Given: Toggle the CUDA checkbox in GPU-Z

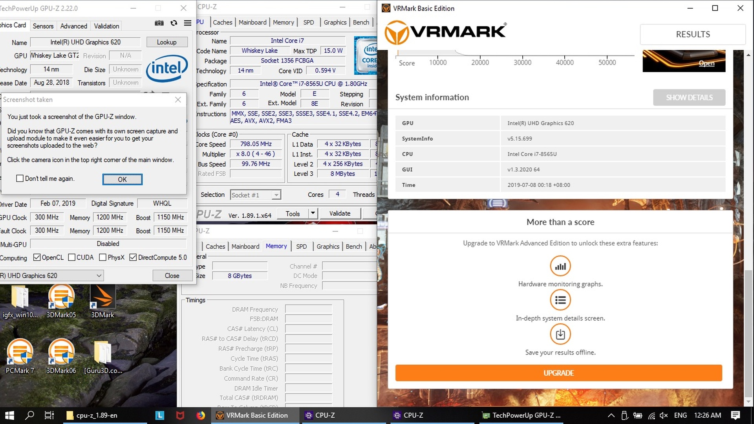Looking at the screenshot, I should pyautogui.click(x=71, y=257).
